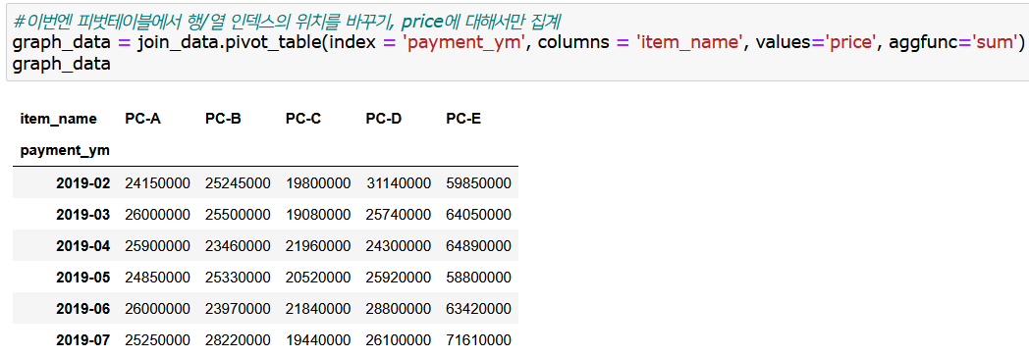This screenshot has width=1029, height=357.
Task: Click the value 20520000 in PC-C
Action: click(318, 278)
